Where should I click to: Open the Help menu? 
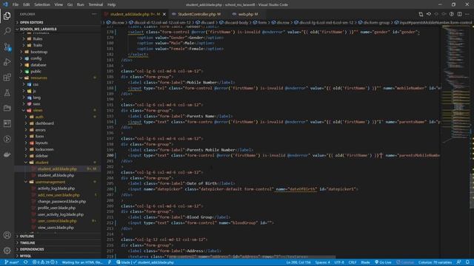tap(112, 4)
